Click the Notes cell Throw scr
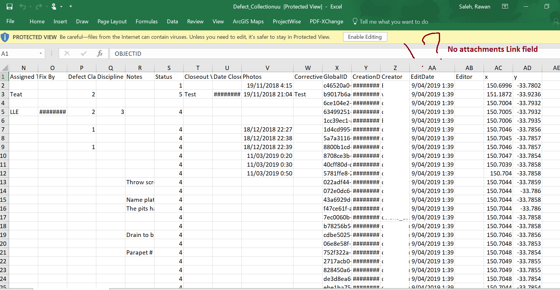Image resolution: width=560 pixels, height=290 pixels. point(140,182)
